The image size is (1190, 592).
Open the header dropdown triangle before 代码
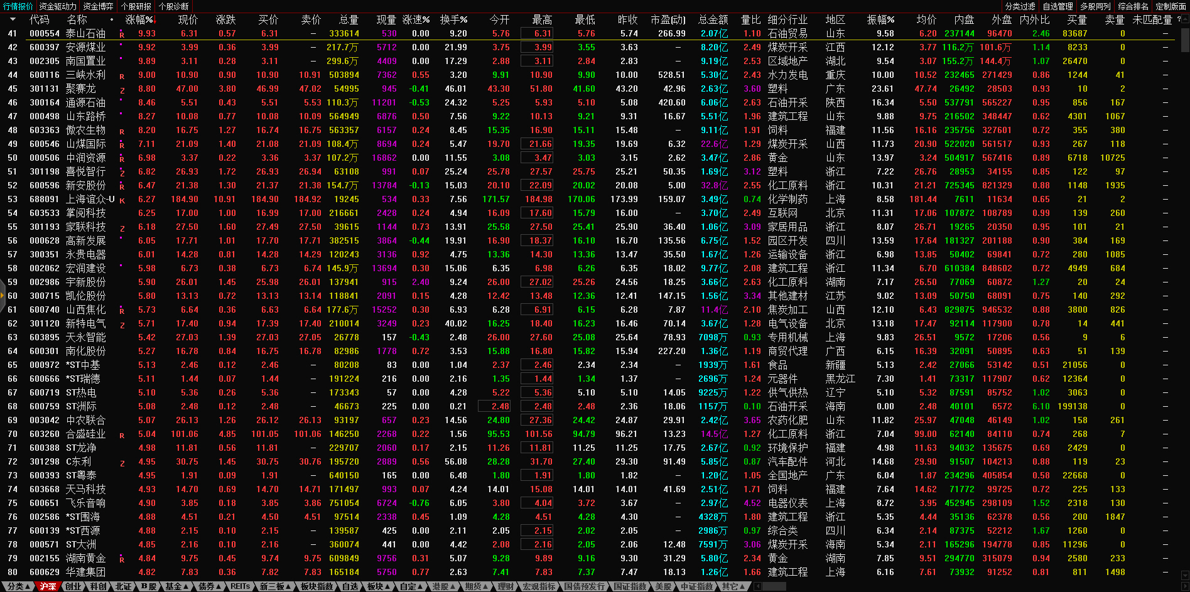coord(13,19)
